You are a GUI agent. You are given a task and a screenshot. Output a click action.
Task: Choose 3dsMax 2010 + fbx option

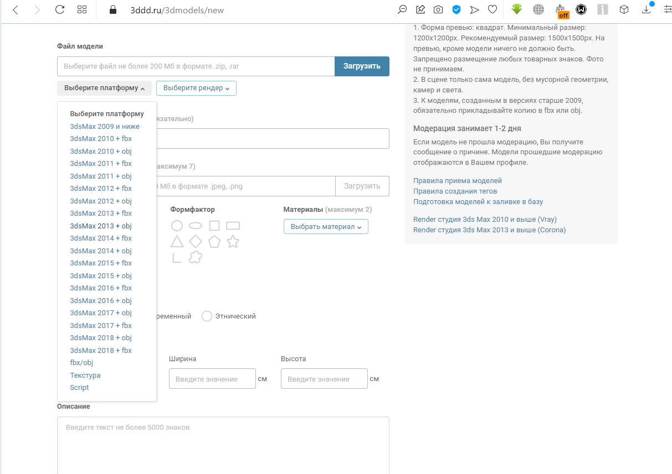click(101, 139)
